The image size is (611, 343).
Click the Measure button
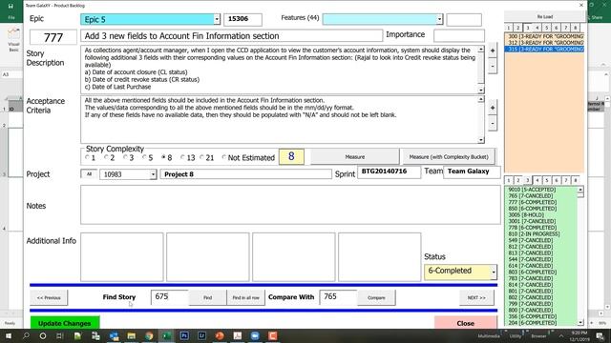tap(355, 156)
